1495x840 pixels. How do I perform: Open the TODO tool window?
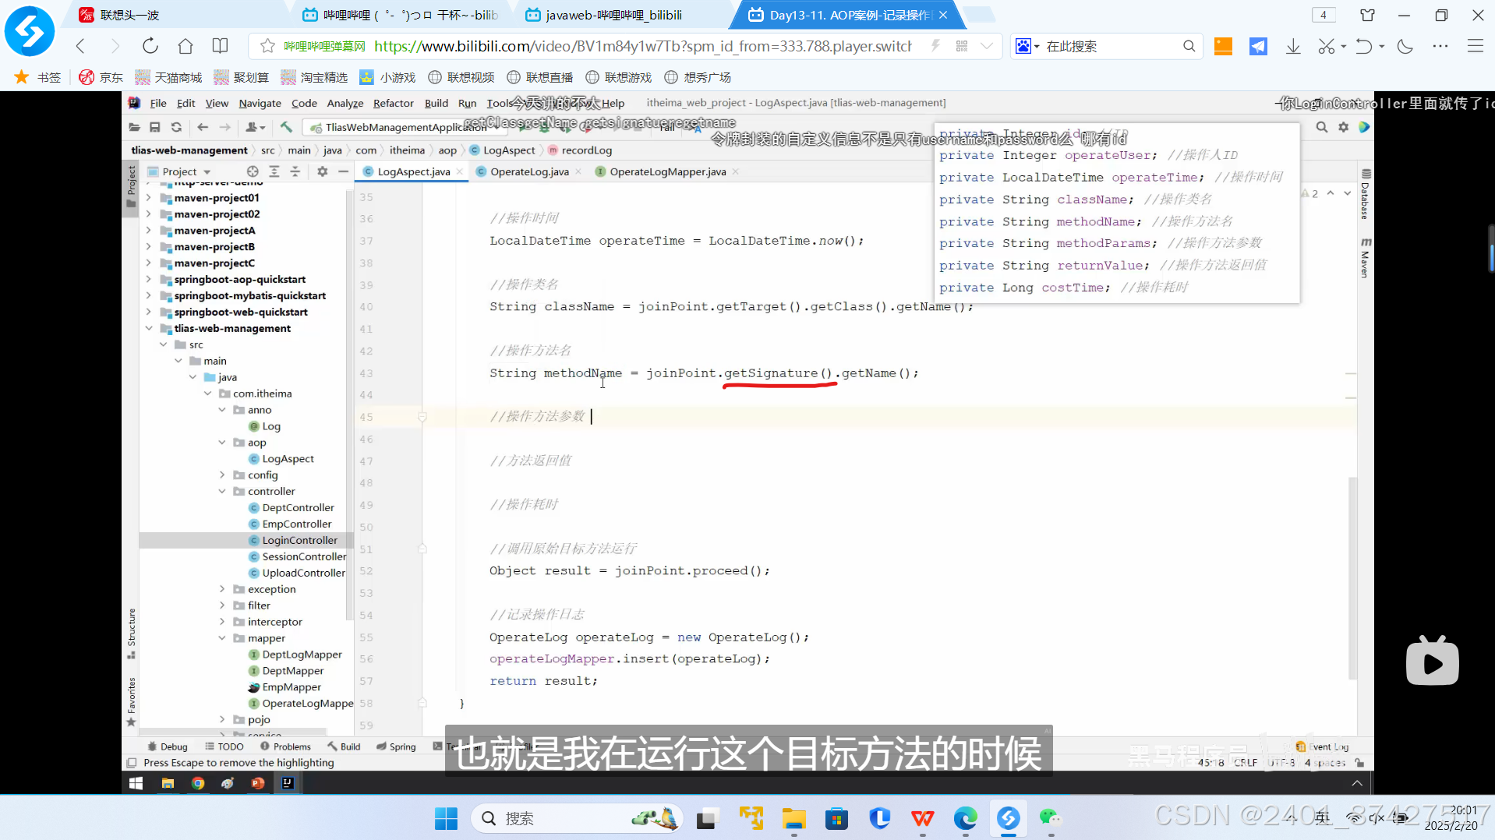(x=224, y=746)
